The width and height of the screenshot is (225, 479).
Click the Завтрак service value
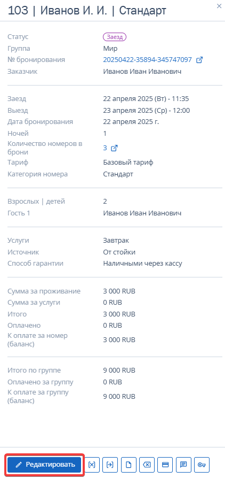(x=116, y=241)
